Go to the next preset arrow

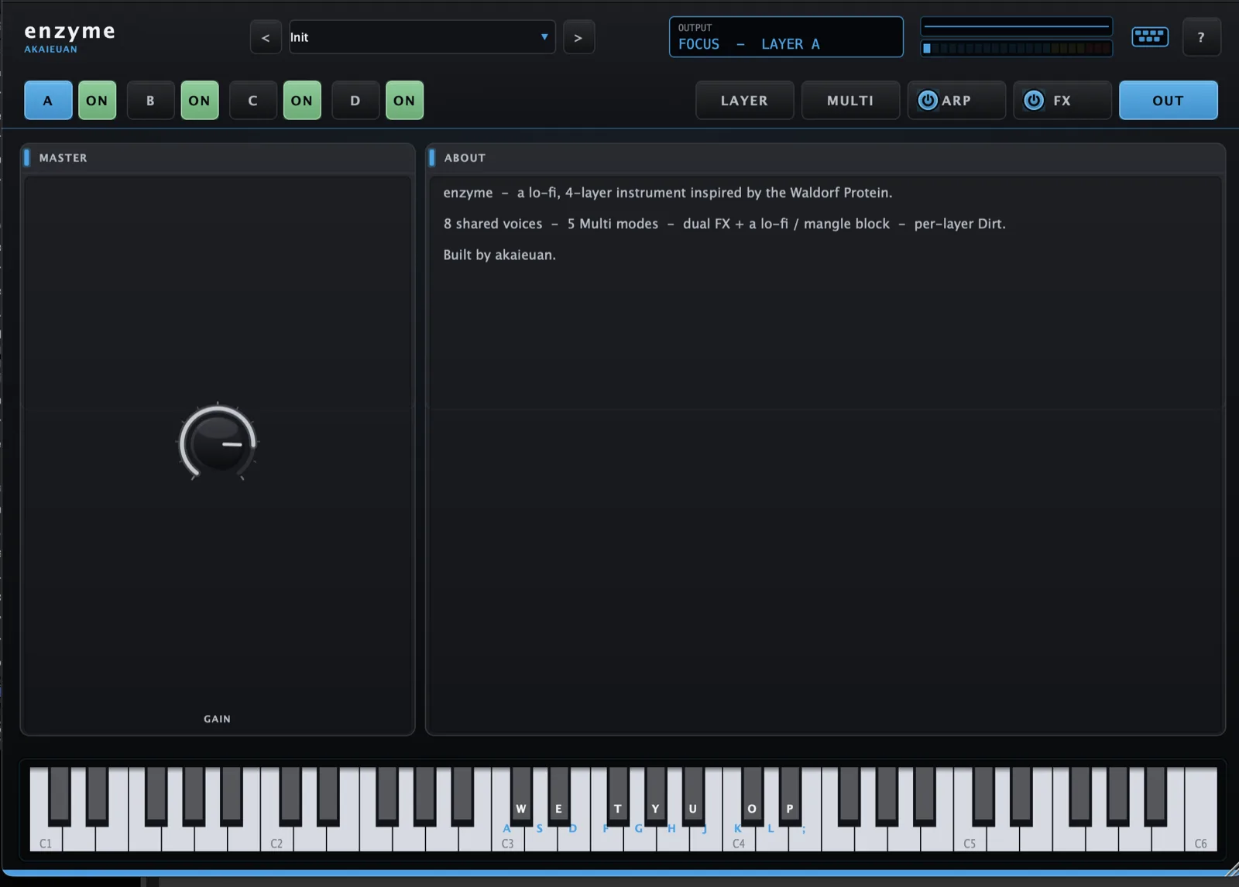tap(578, 37)
